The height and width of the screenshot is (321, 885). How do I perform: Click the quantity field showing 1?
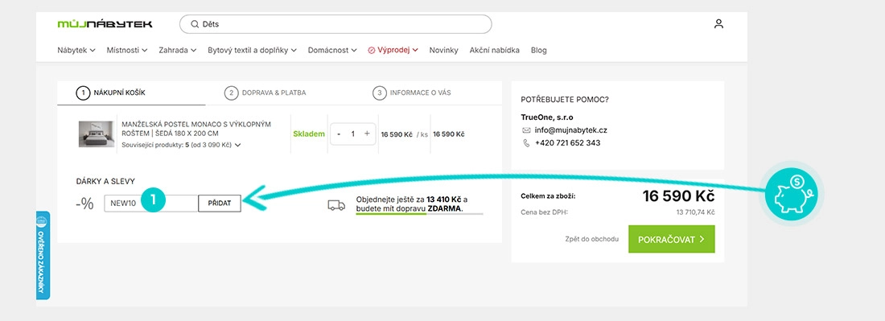coord(352,134)
